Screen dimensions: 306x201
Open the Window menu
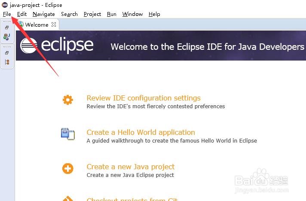click(x=132, y=14)
